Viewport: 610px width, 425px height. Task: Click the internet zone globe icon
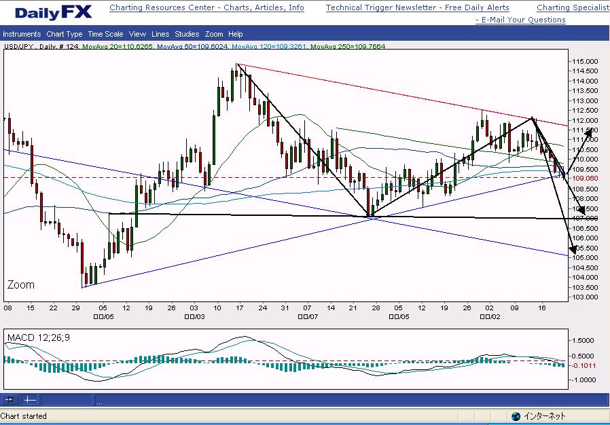[x=516, y=416]
